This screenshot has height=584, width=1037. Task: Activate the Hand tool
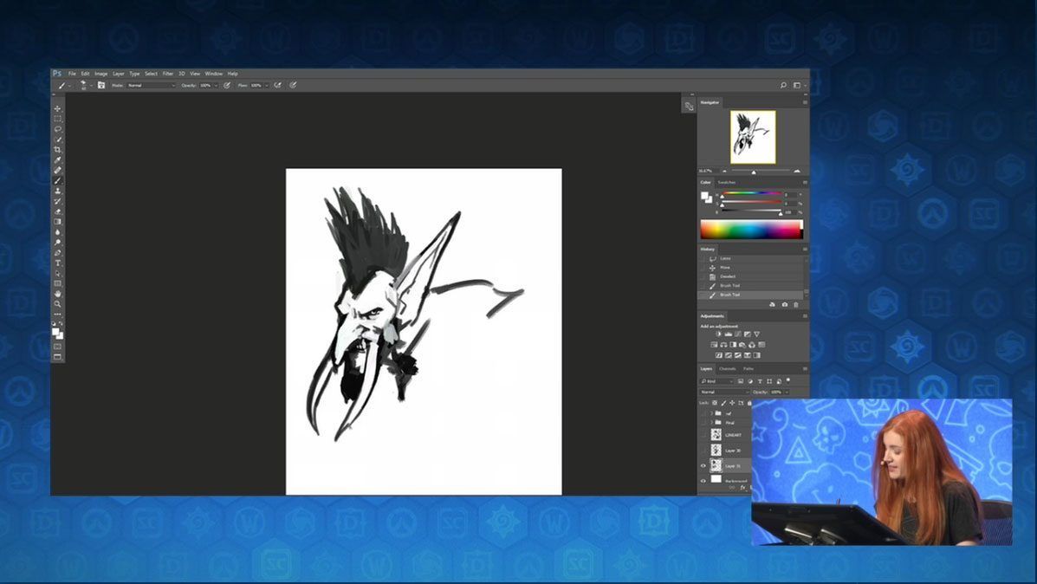click(x=58, y=294)
